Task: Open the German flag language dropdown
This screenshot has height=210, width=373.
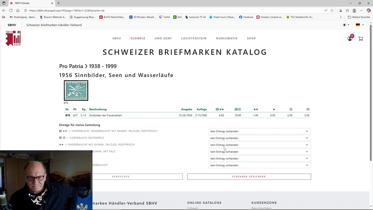Action: pos(360,25)
